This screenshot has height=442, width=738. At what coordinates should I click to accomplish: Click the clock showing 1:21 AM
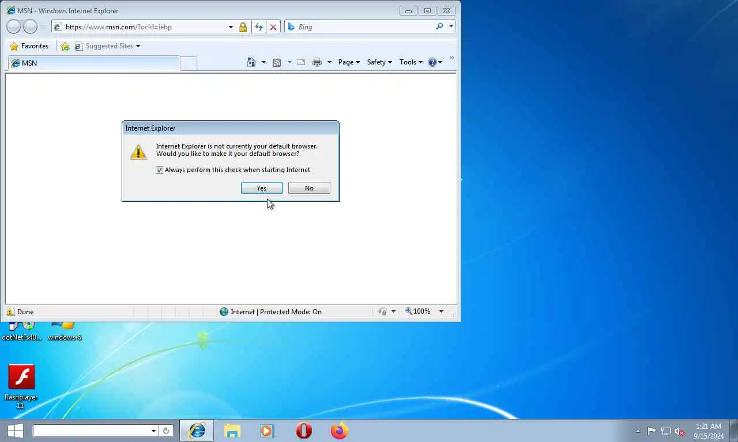click(709, 426)
